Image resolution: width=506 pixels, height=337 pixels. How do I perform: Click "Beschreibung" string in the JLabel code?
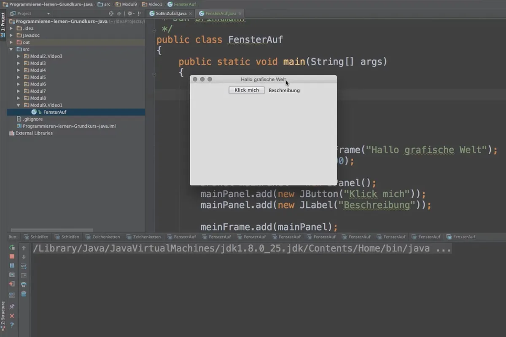pos(377,205)
